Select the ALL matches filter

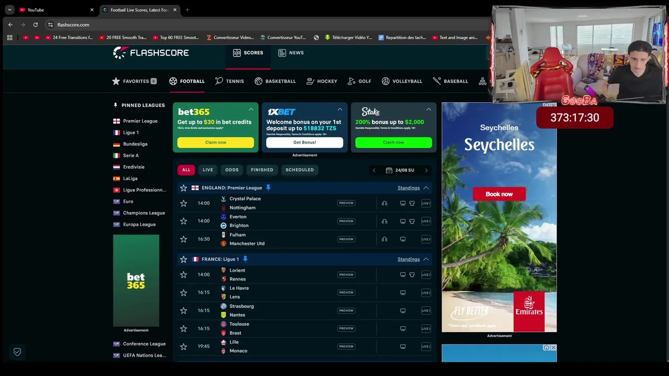186,170
